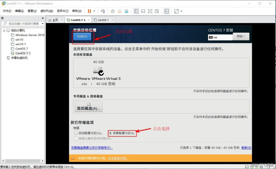Select CentOS 7 in the library tree
The image size is (276, 169).
[21, 49]
